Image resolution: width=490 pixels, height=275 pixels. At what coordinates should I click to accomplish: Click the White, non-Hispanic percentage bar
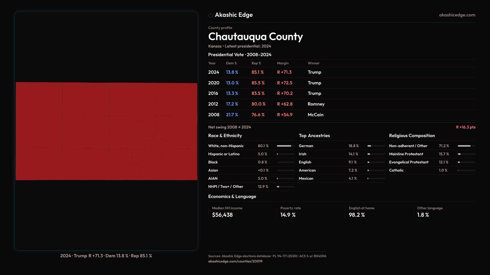(285, 146)
